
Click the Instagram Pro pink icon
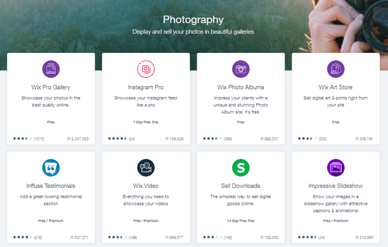tap(146, 69)
